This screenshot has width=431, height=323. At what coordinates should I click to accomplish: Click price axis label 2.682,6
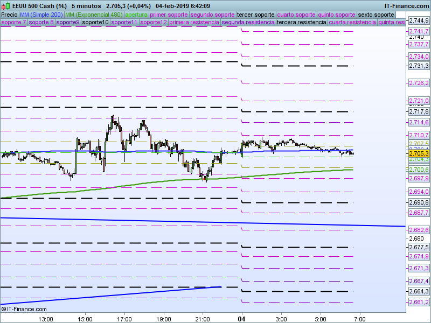419,230
